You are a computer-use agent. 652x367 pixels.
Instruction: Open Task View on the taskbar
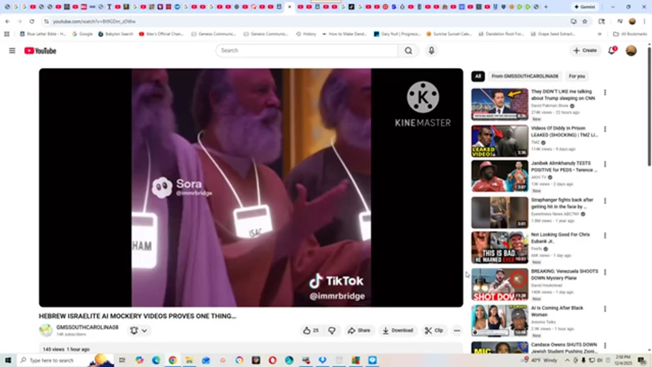[x=122, y=360]
